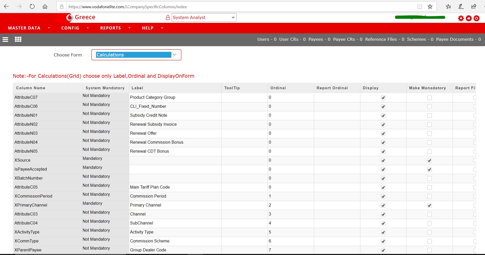Image resolution: width=485 pixels, height=255 pixels.
Task: Toggle Make Mandatory for Primary Channel row
Action: click(x=430, y=205)
